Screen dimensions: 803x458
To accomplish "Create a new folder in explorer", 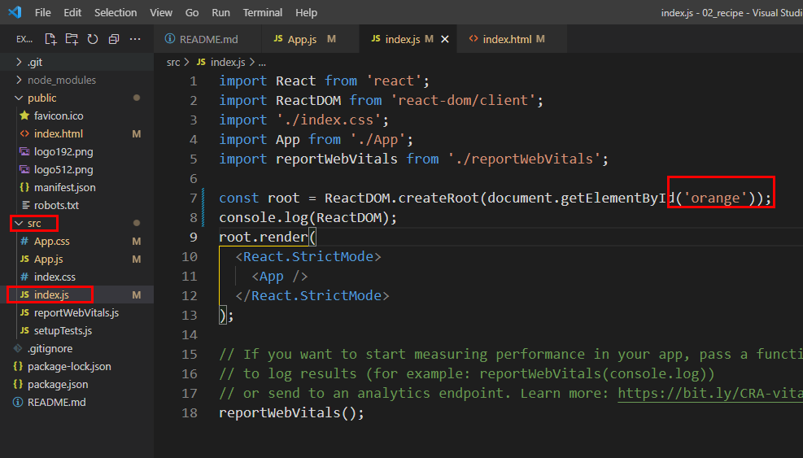I will point(72,39).
